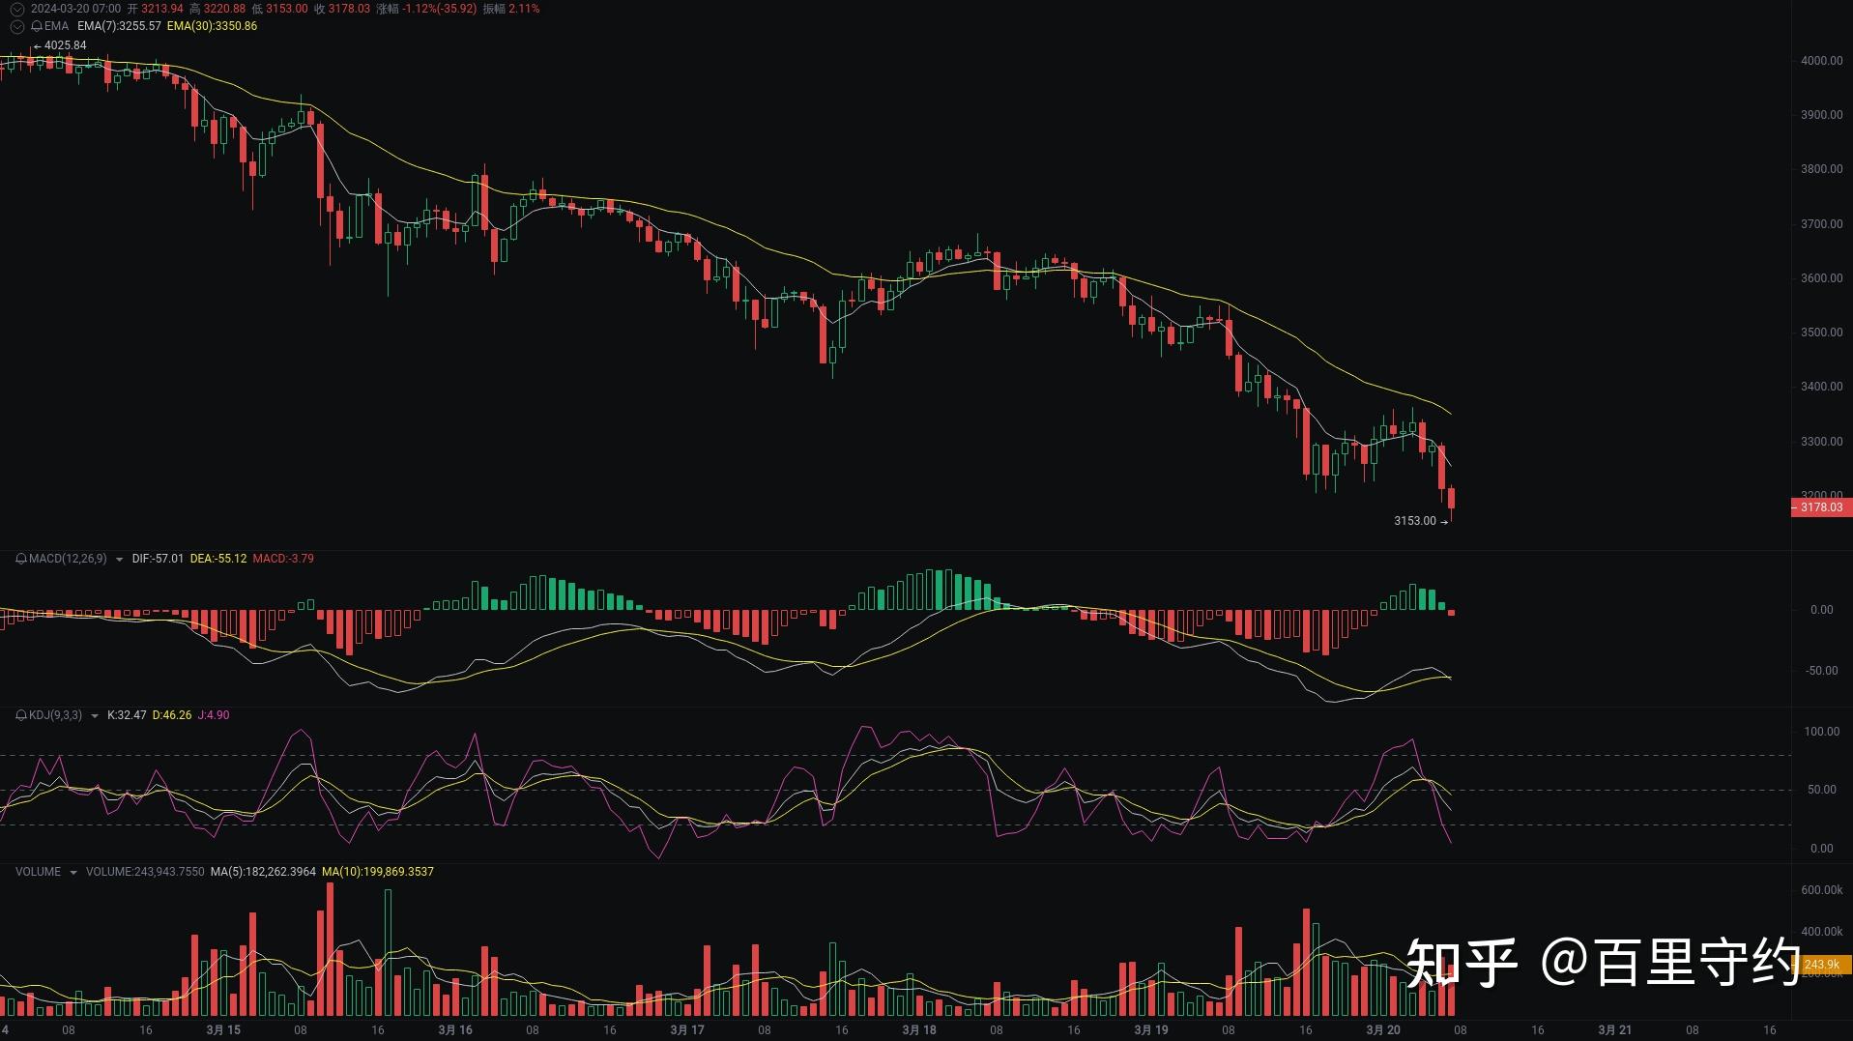Click the K:32.47 reading
This screenshot has height=1041, width=1853.
(x=127, y=715)
